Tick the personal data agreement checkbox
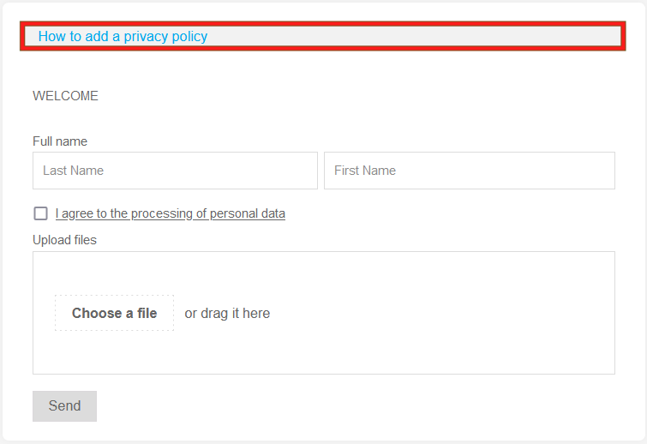The image size is (647, 444). (x=40, y=213)
